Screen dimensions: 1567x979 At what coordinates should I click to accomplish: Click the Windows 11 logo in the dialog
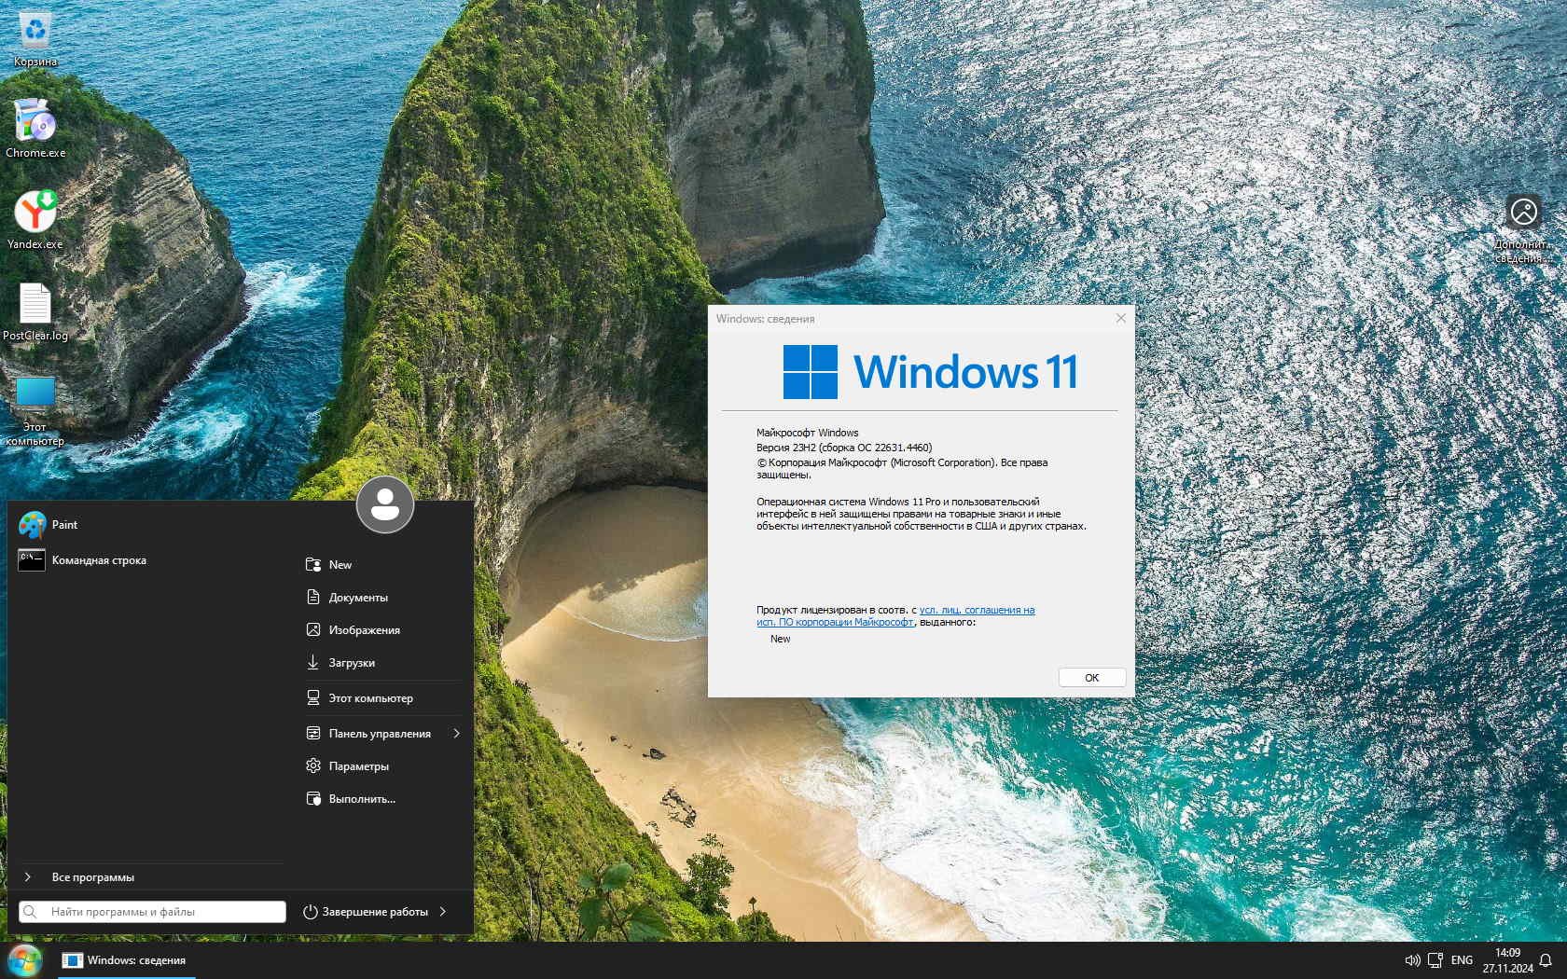[931, 372]
